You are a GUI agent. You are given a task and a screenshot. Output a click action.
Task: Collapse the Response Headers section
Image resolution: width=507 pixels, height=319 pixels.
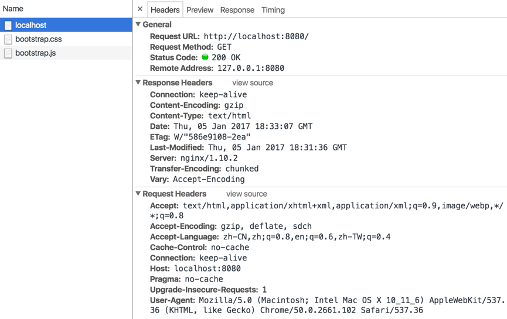pos(138,83)
